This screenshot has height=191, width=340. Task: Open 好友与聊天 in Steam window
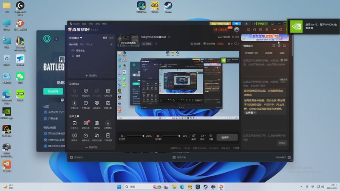283,157
